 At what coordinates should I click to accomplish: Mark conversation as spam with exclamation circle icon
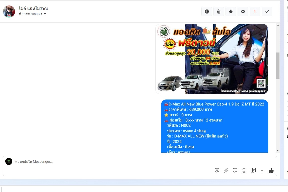click(x=207, y=11)
